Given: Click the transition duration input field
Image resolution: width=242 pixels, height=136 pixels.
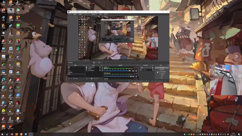Looking at the screenshot, I should click(x=147, y=70).
